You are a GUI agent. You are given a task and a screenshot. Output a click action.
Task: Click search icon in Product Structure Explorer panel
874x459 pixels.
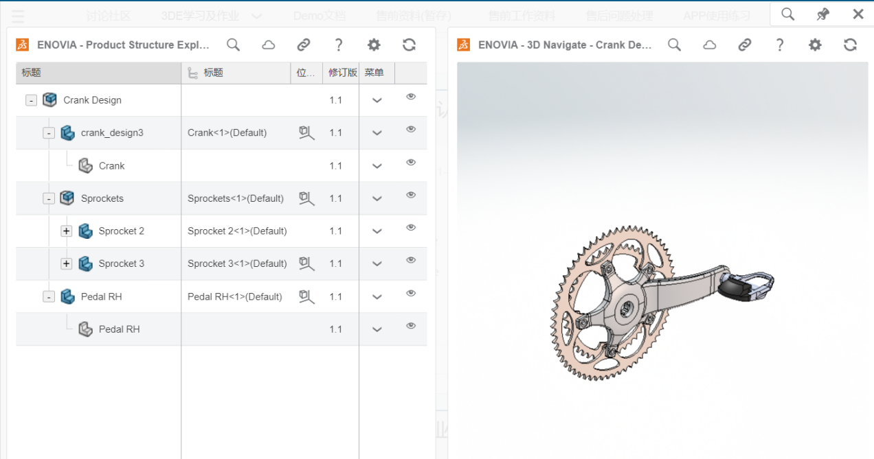click(x=234, y=45)
